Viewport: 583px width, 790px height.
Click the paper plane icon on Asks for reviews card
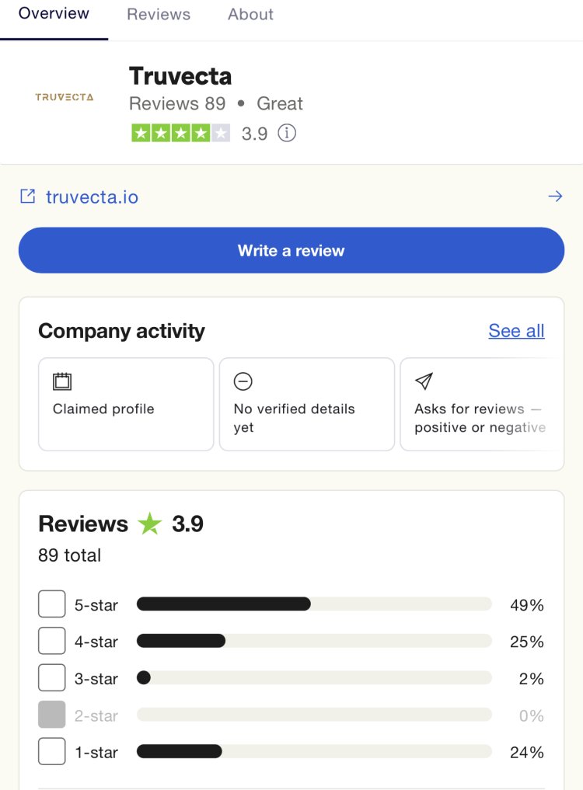click(424, 381)
